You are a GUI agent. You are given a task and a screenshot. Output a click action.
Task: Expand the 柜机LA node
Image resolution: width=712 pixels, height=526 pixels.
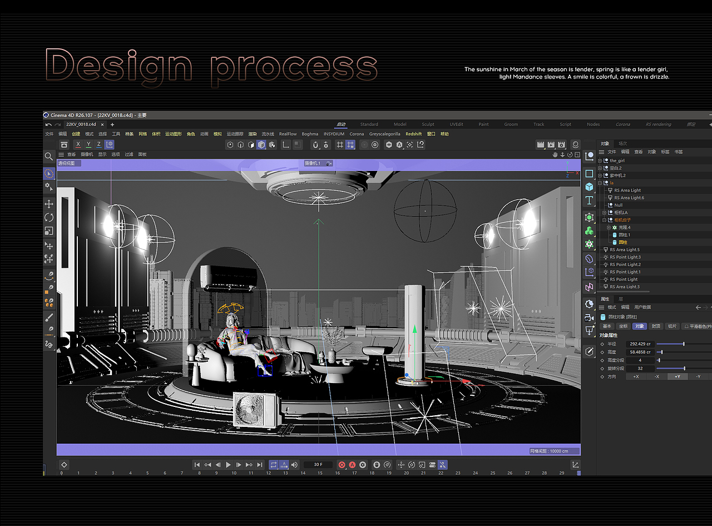pos(605,213)
